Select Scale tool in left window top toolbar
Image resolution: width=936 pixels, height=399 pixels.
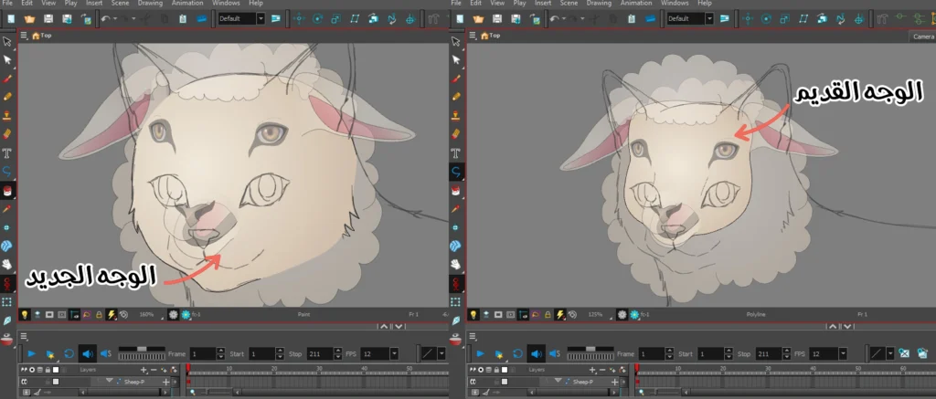point(336,19)
